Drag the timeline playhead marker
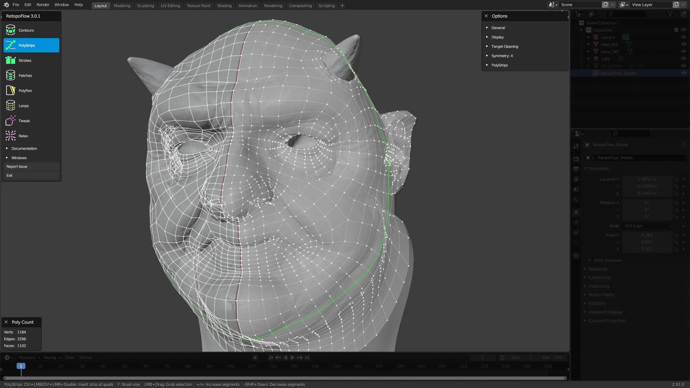The height and width of the screenshot is (388, 690). [21, 366]
